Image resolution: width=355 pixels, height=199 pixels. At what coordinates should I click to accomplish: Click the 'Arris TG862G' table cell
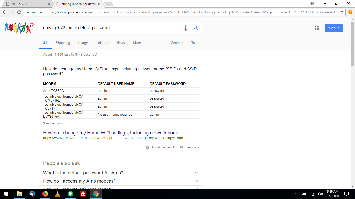coord(54,91)
